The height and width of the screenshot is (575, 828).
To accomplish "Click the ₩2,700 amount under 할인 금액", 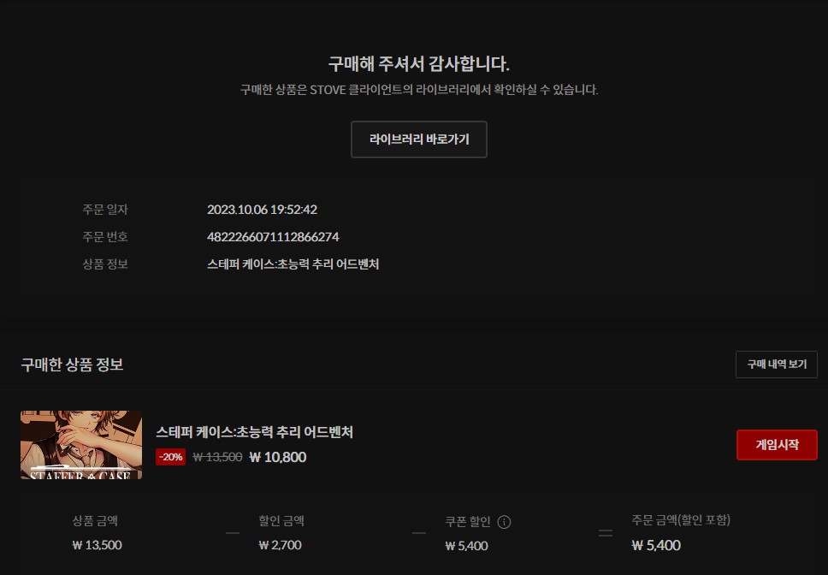I will point(280,545).
